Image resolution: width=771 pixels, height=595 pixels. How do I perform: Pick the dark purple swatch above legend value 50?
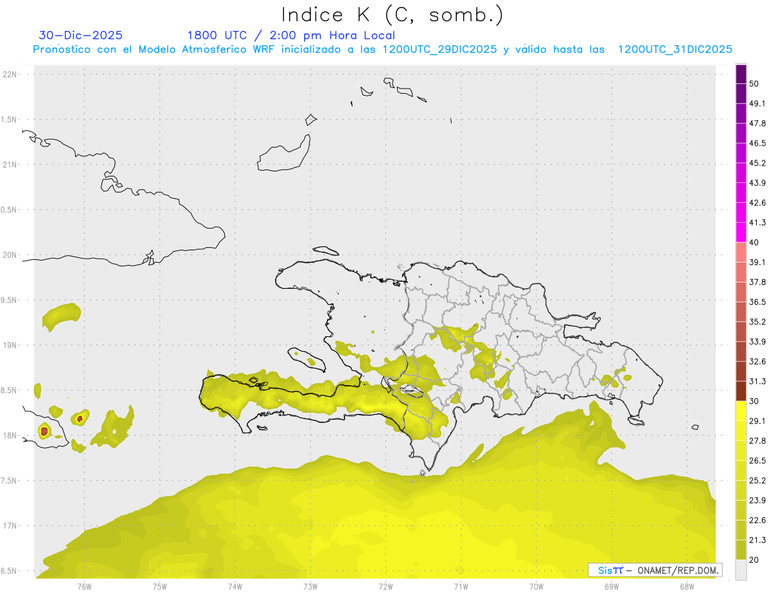coord(741,74)
